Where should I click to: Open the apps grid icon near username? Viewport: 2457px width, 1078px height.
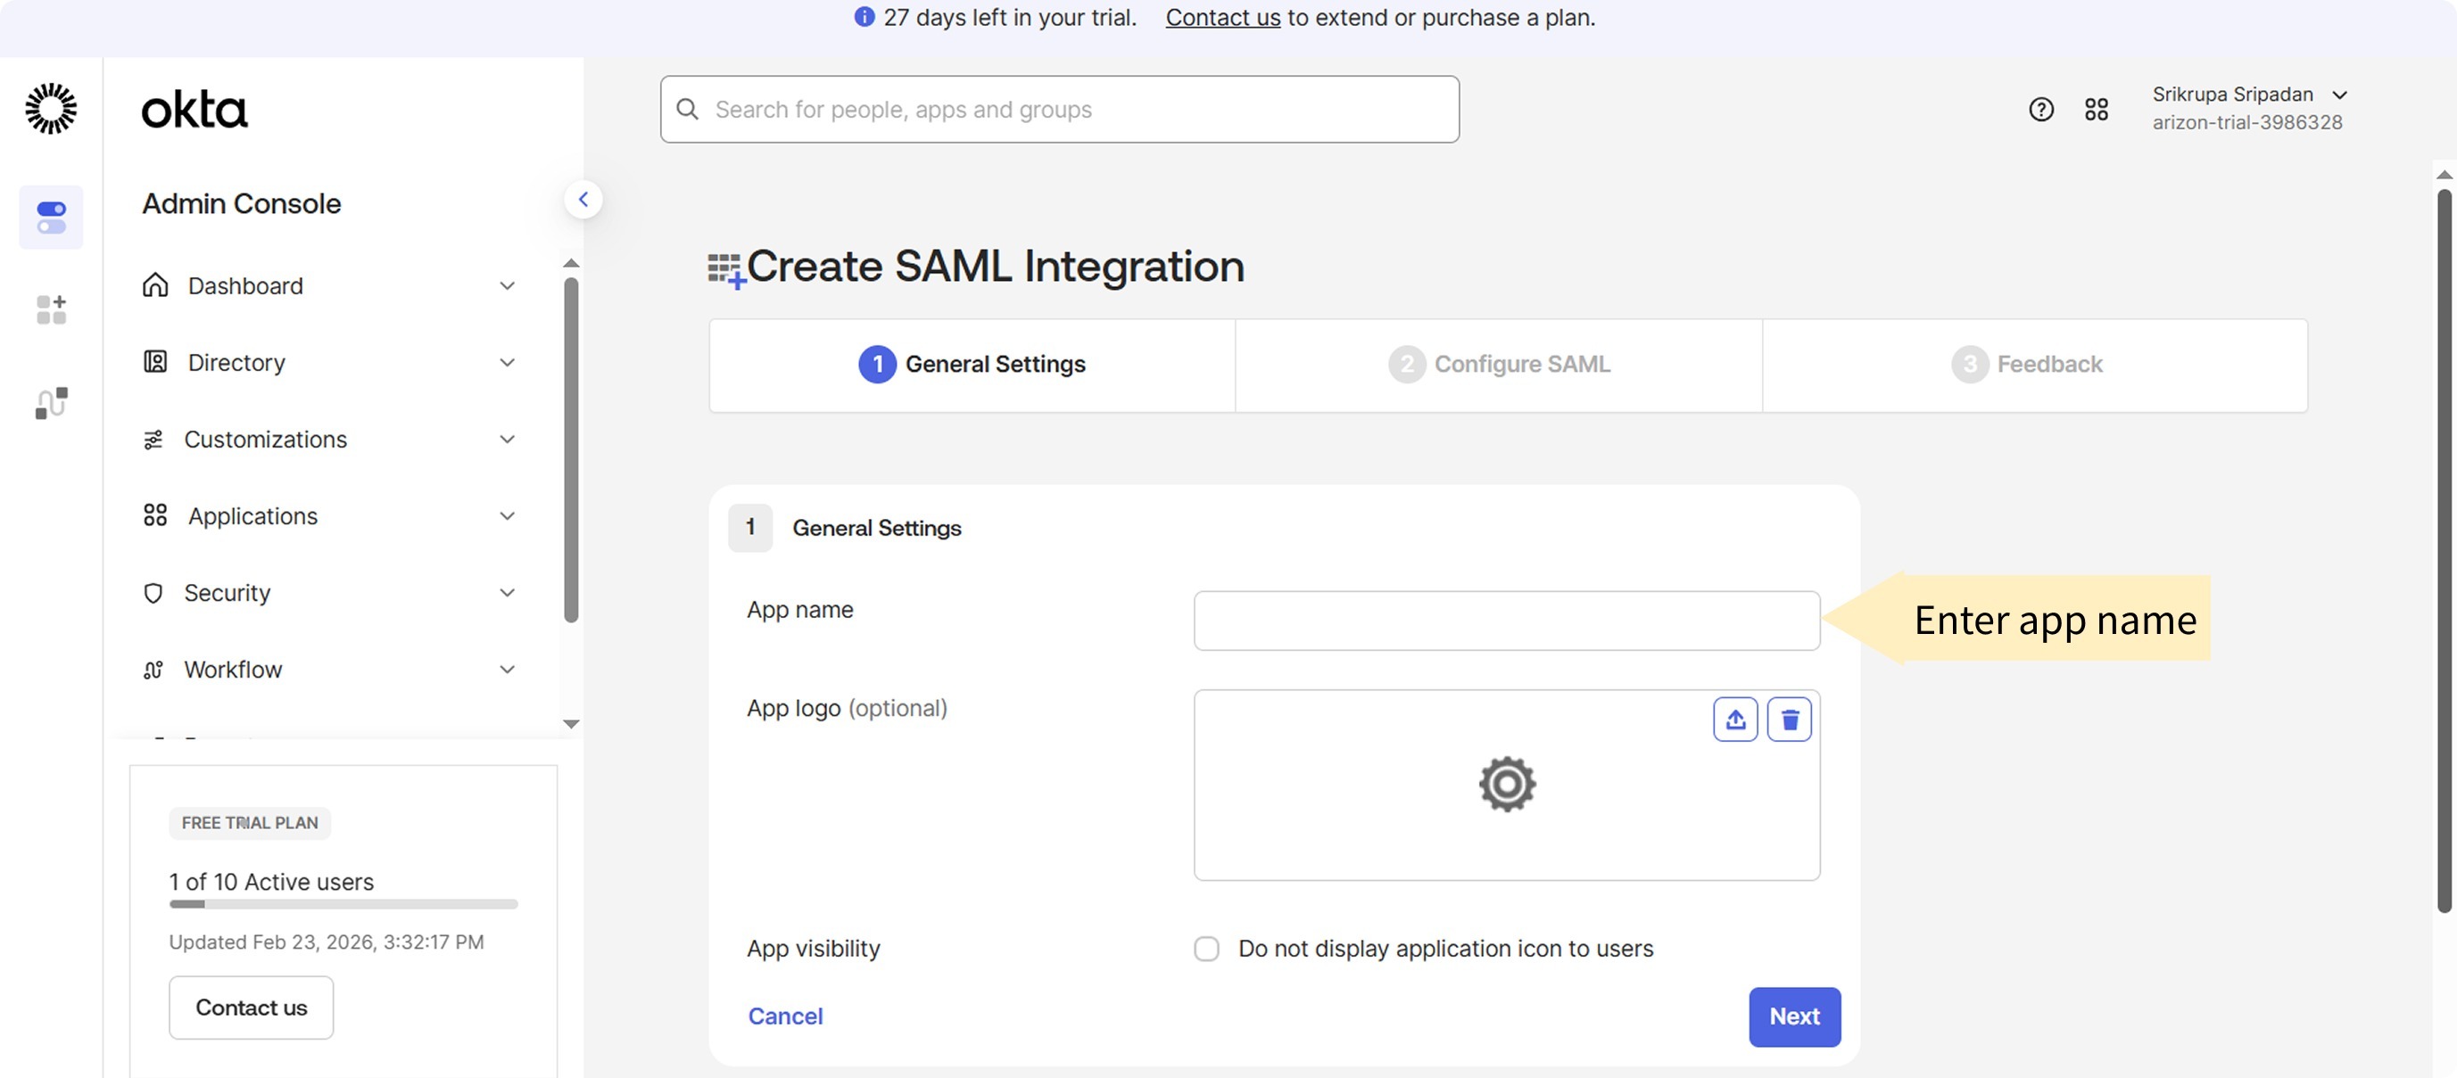point(2096,110)
